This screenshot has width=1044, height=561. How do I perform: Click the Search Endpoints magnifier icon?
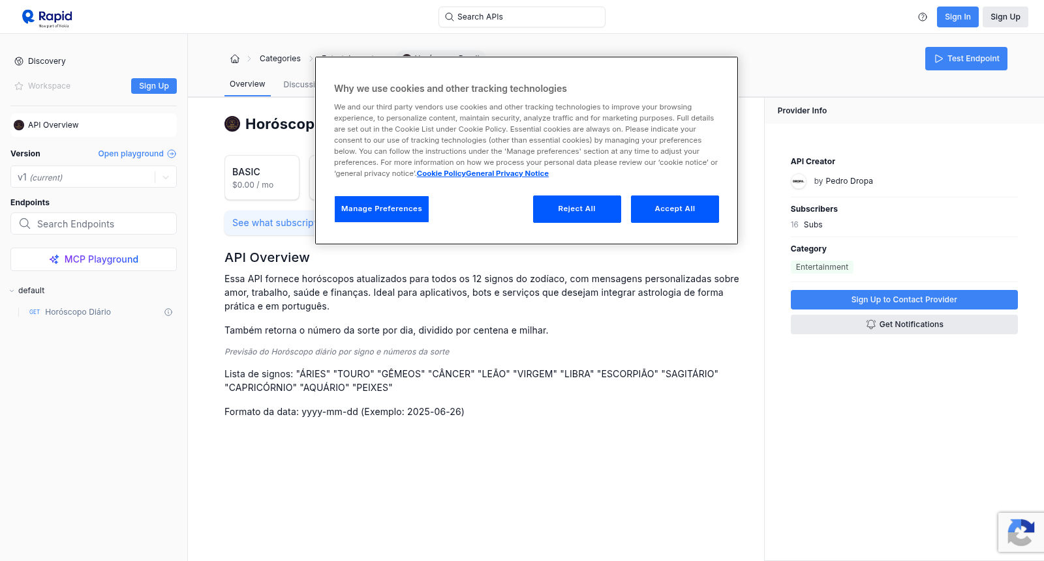25,223
